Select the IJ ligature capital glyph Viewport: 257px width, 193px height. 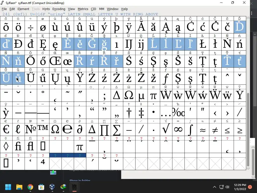129,44
